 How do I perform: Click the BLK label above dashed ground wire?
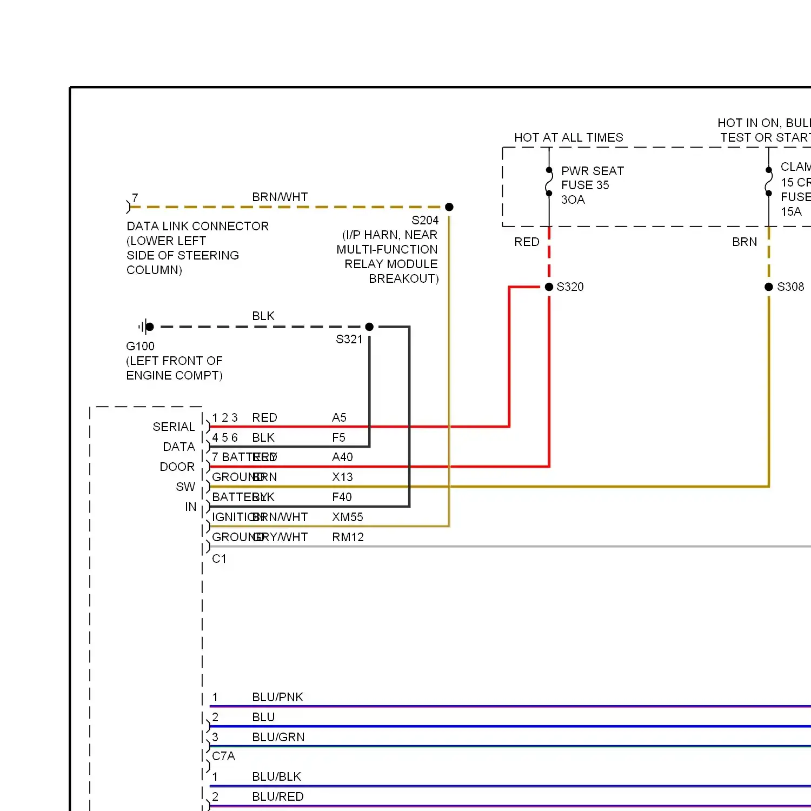[x=263, y=316]
